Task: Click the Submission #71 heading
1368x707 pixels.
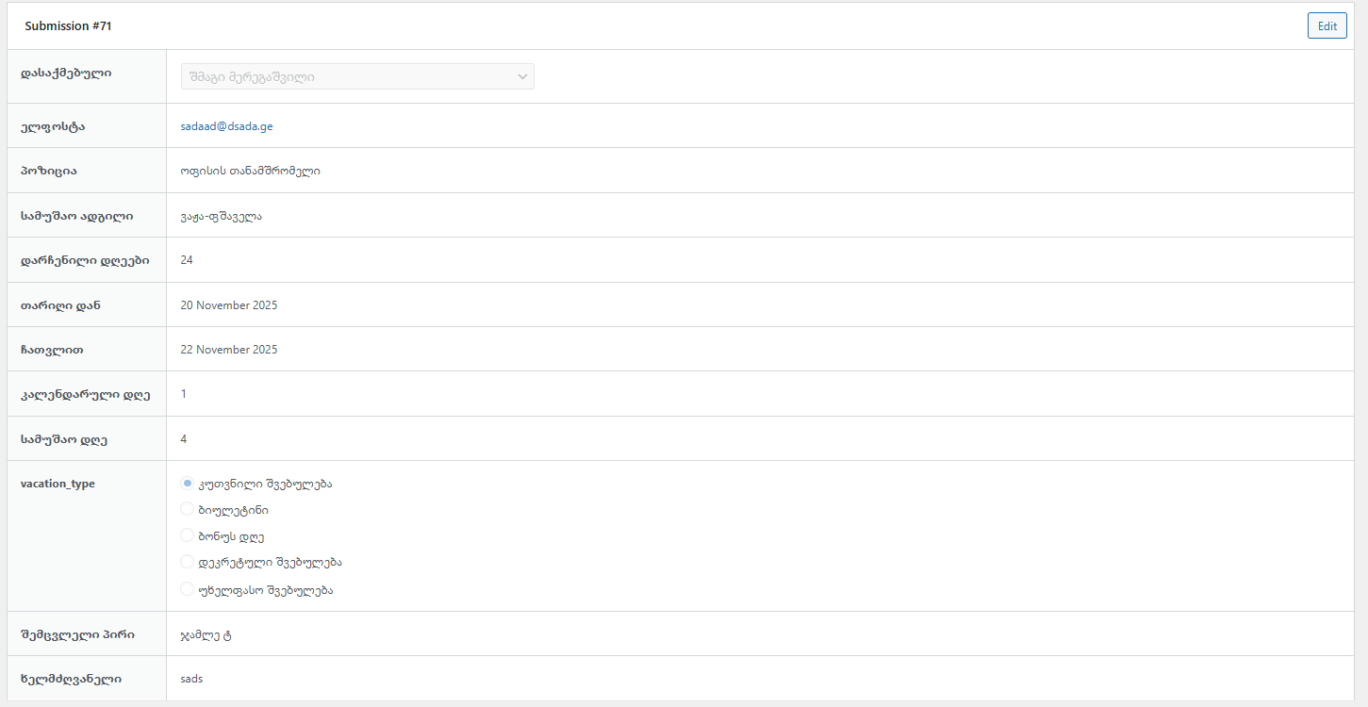Action: [x=68, y=26]
